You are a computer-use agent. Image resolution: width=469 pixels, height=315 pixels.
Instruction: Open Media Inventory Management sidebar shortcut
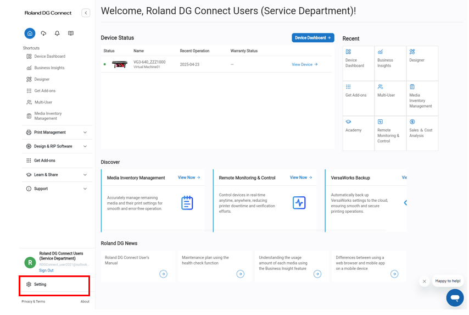coord(44,116)
